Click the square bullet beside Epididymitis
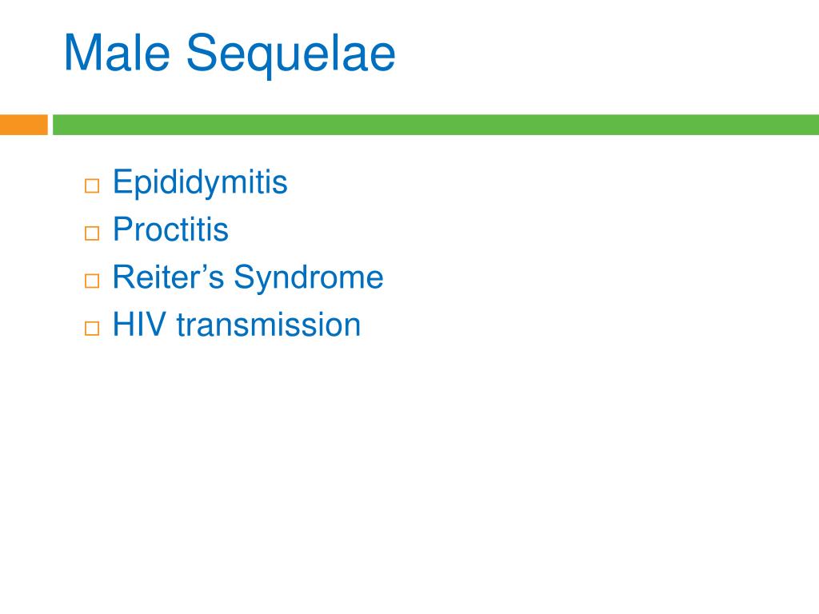 tap(92, 185)
